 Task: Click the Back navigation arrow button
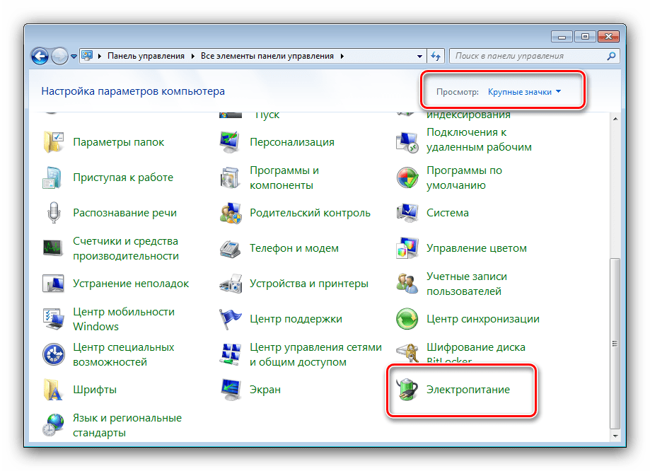(x=40, y=55)
